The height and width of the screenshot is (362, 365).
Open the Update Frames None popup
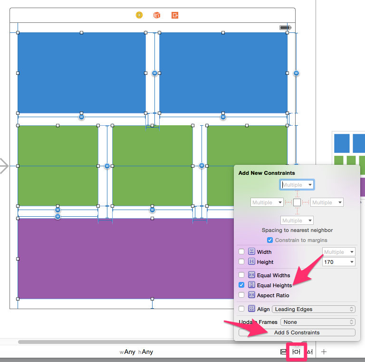click(318, 322)
